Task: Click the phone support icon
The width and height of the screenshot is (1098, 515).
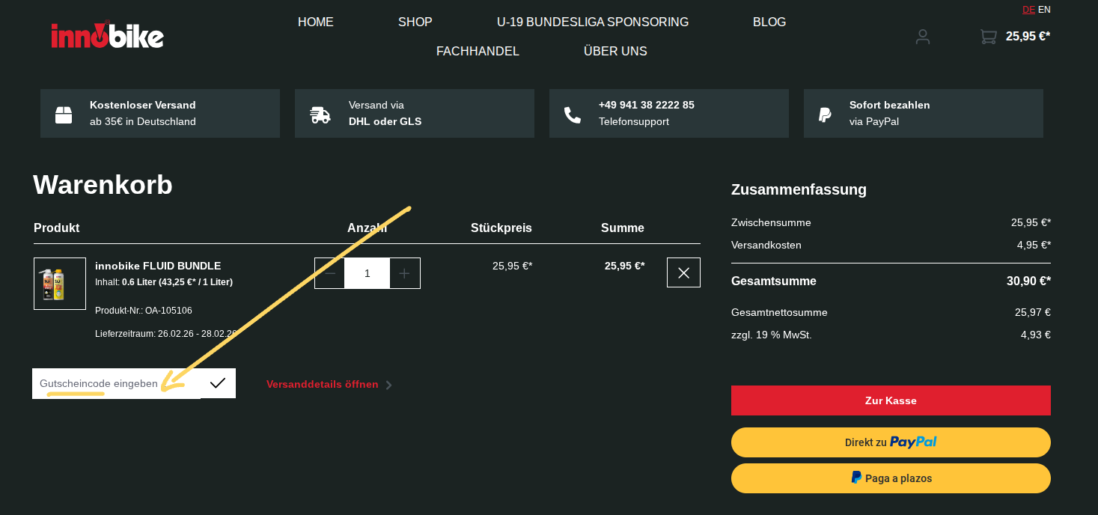Action: pos(573,115)
